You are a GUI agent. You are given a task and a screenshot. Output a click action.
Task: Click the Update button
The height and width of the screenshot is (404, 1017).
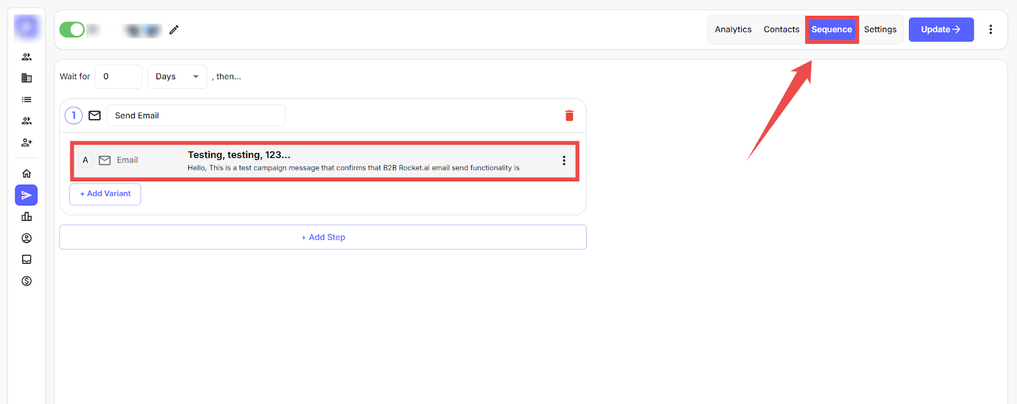941,30
